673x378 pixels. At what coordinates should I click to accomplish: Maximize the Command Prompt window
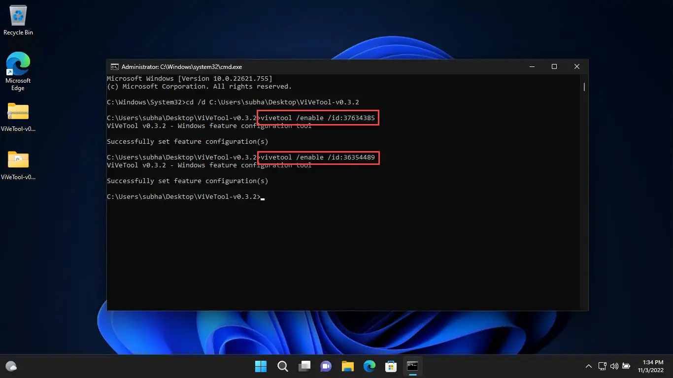pyautogui.click(x=554, y=66)
